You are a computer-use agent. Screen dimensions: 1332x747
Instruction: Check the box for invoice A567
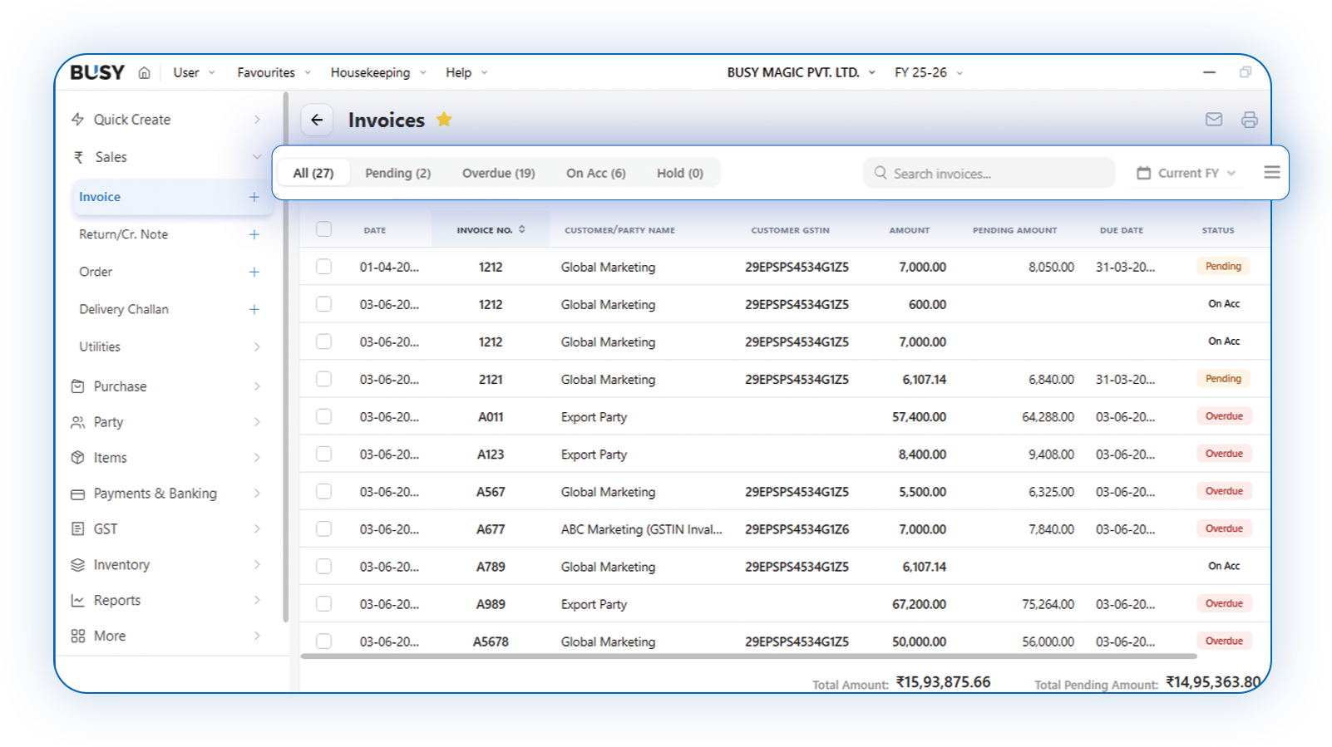[x=324, y=491]
